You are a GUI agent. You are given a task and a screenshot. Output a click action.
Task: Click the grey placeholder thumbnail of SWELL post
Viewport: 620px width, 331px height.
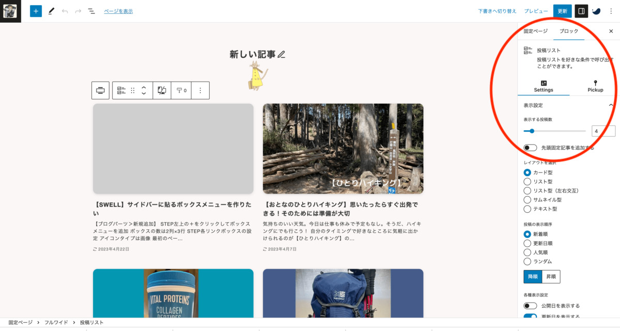tap(173, 149)
